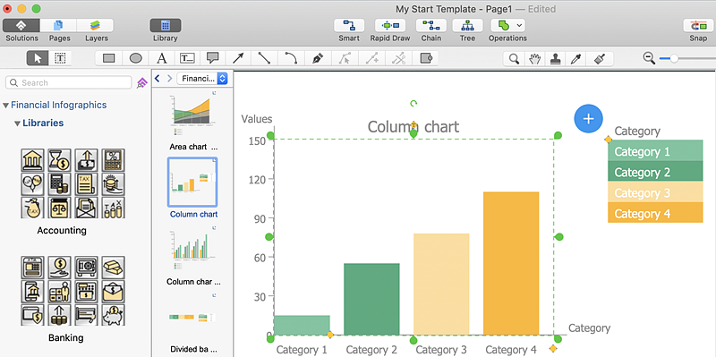Click the blue plus action button
The height and width of the screenshot is (357, 716).
coord(588,119)
